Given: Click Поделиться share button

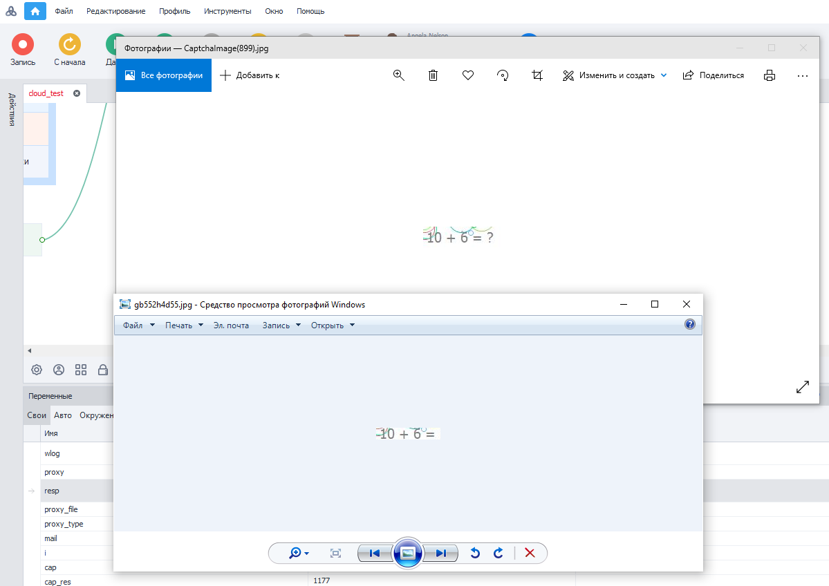Looking at the screenshot, I should click(713, 75).
